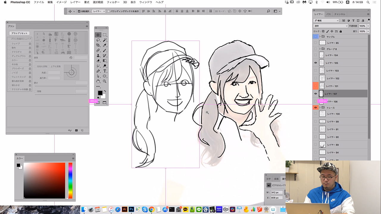Click the foreground color swatch in toolbox
The width and height of the screenshot is (381, 214).
[100, 93]
